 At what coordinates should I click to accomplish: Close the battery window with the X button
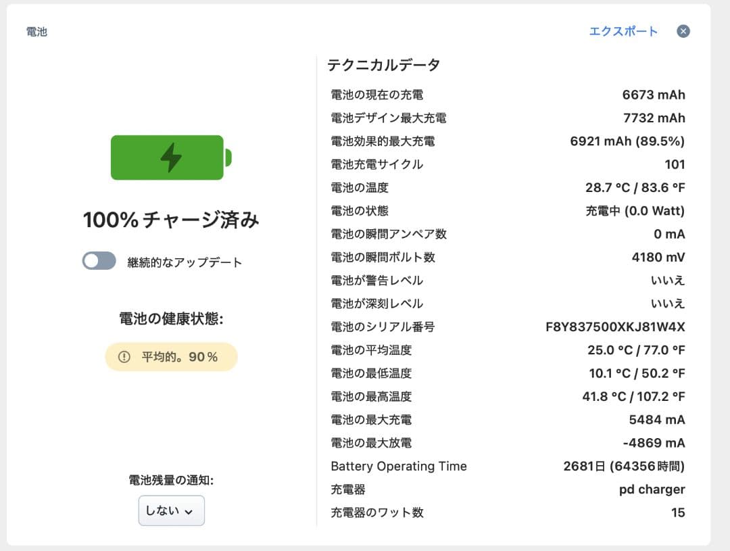pyautogui.click(x=683, y=30)
